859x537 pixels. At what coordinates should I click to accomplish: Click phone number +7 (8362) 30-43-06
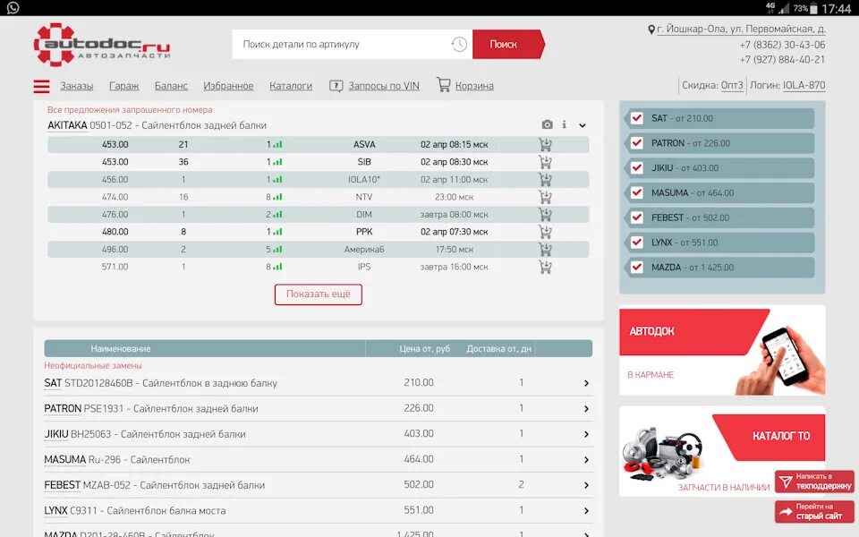click(782, 45)
